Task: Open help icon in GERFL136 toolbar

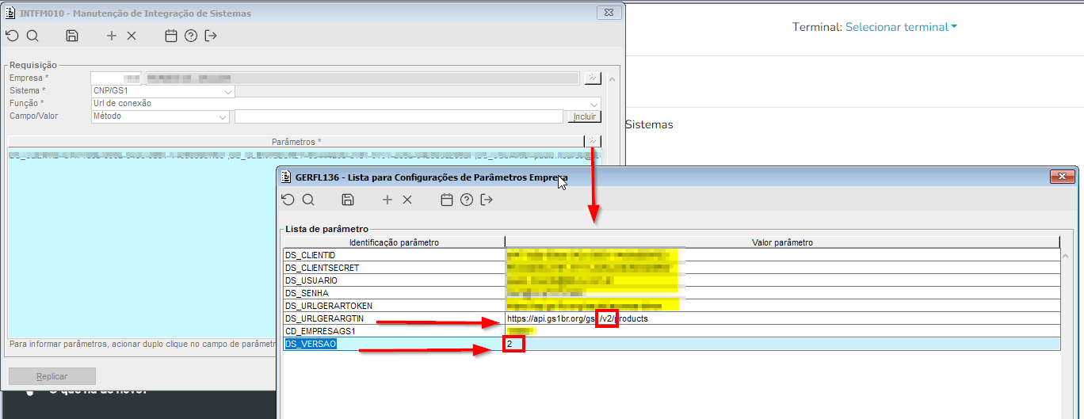Action: click(x=467, y=200)
